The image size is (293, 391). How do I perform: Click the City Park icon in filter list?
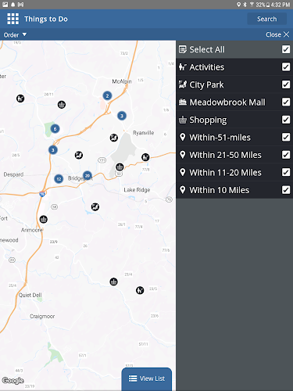coord(183,84)
